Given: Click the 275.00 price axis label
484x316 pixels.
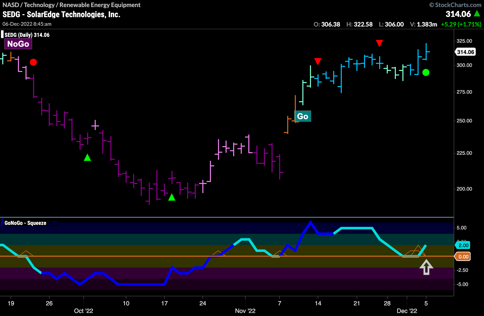Looking at the screenshot, I should coord(464,92).
